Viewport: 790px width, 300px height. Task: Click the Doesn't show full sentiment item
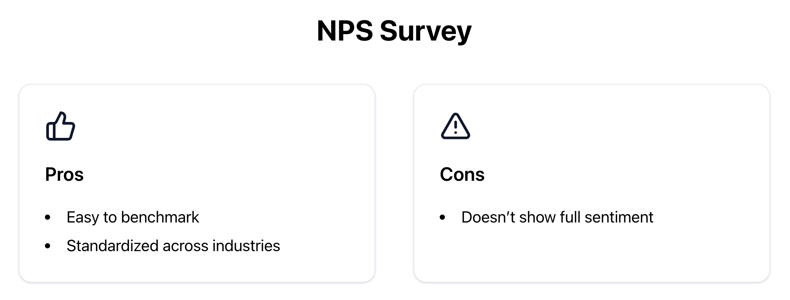coord(557,217)
